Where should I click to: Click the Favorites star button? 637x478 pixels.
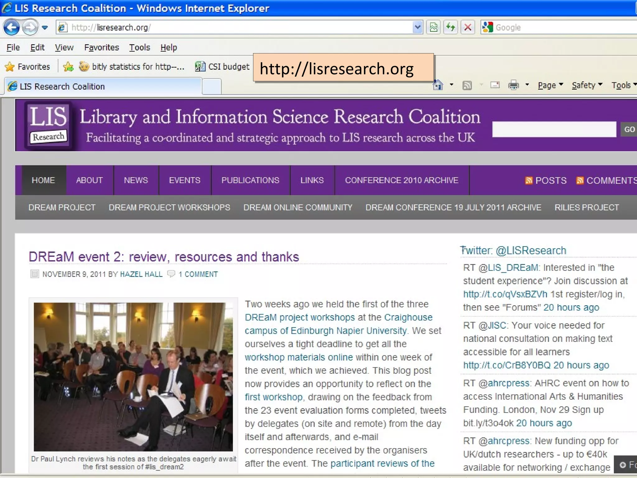click(27, 67)
